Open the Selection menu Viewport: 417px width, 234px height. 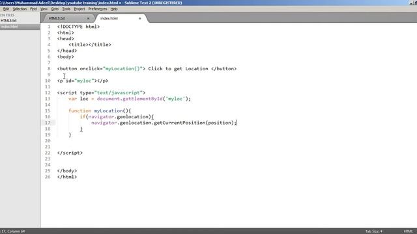pyautogui.click(x=20, y=9)
